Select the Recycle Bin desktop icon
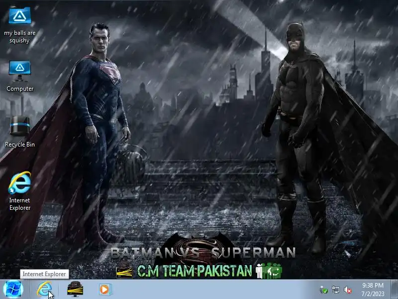This screenshot has height=299, width=398. [x=20, y=126]
